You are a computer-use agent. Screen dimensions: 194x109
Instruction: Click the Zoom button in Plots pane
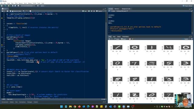117,39
